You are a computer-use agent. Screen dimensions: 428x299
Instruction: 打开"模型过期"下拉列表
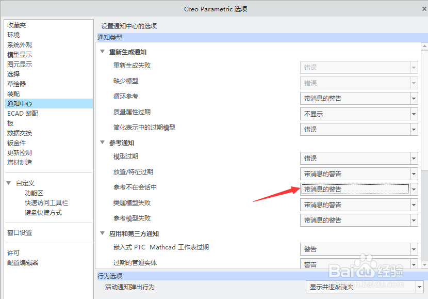(x=415, y=158)
